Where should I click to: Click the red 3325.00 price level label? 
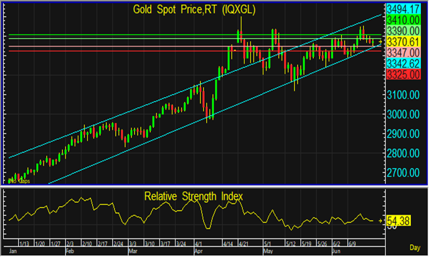click(403, 75)
